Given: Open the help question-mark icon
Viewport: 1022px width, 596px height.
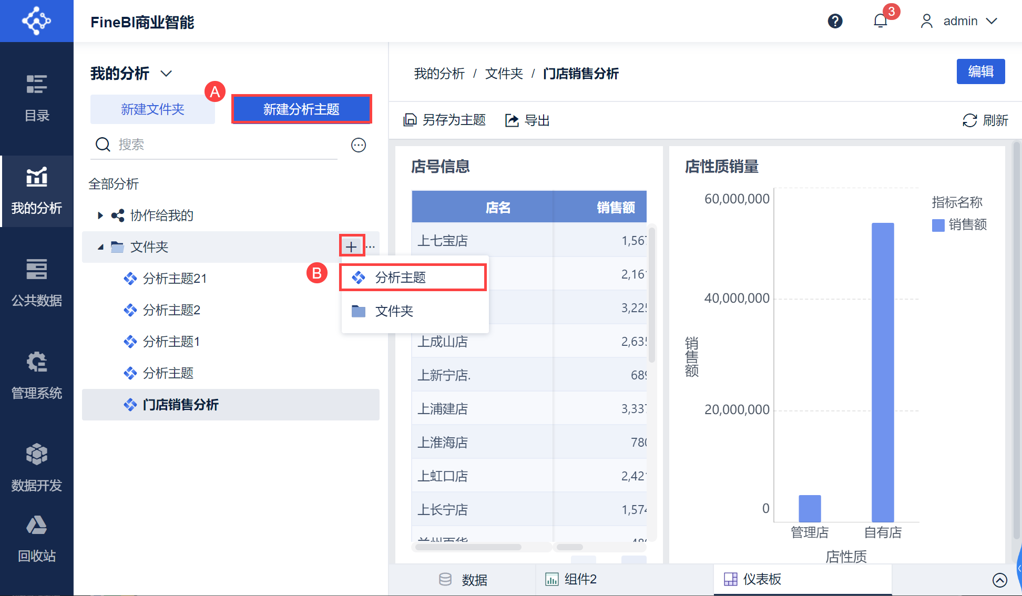Looking at the screenshot, I should [835, 21].
